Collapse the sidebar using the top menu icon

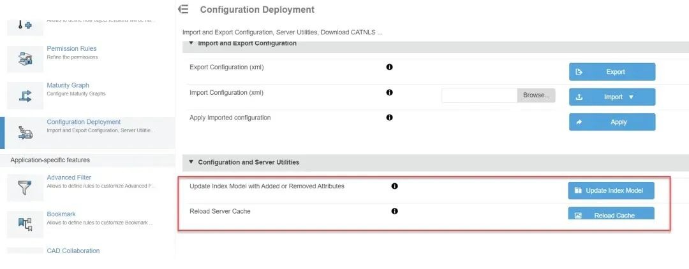[183, 10]
